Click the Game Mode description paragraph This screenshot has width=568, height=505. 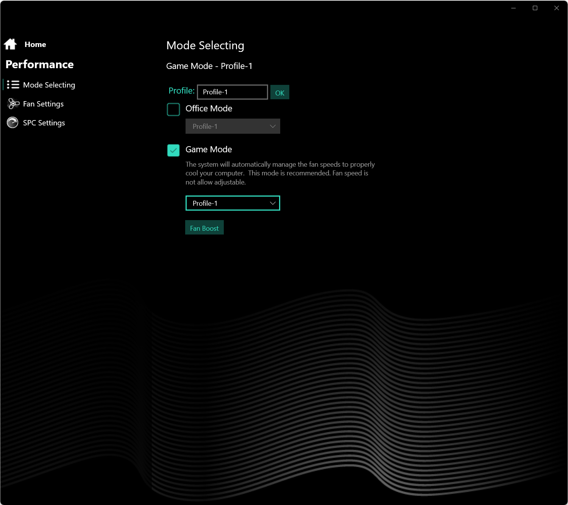pyautogui.click(x=280, y=173)
